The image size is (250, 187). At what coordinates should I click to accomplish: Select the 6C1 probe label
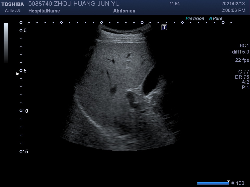coord(244,45)
